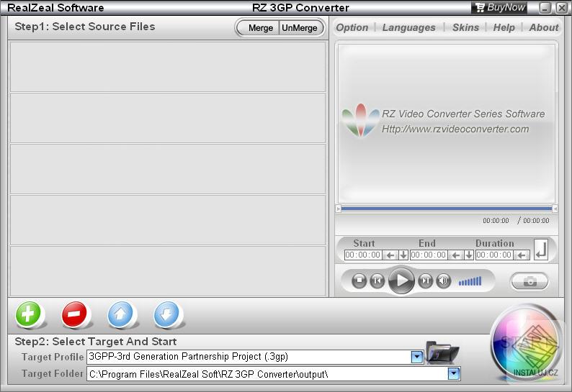The image size is (572, 392).
Task: Click the preview seek bar
Action: click(x=447, y=209)
